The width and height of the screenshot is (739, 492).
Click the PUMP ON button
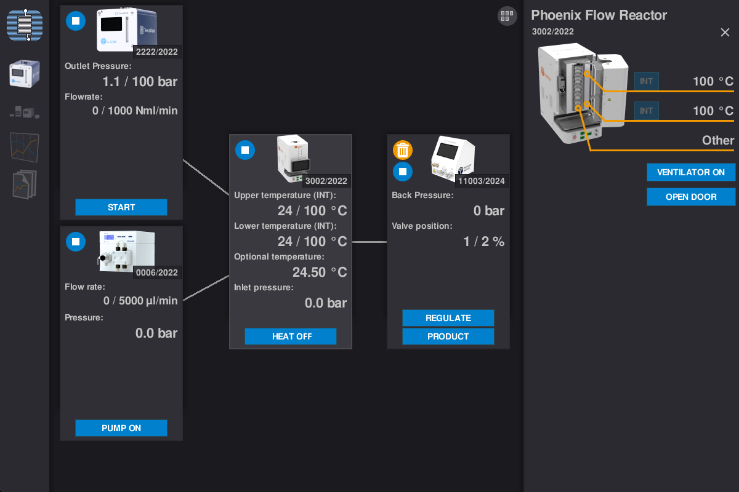[121, 428]
